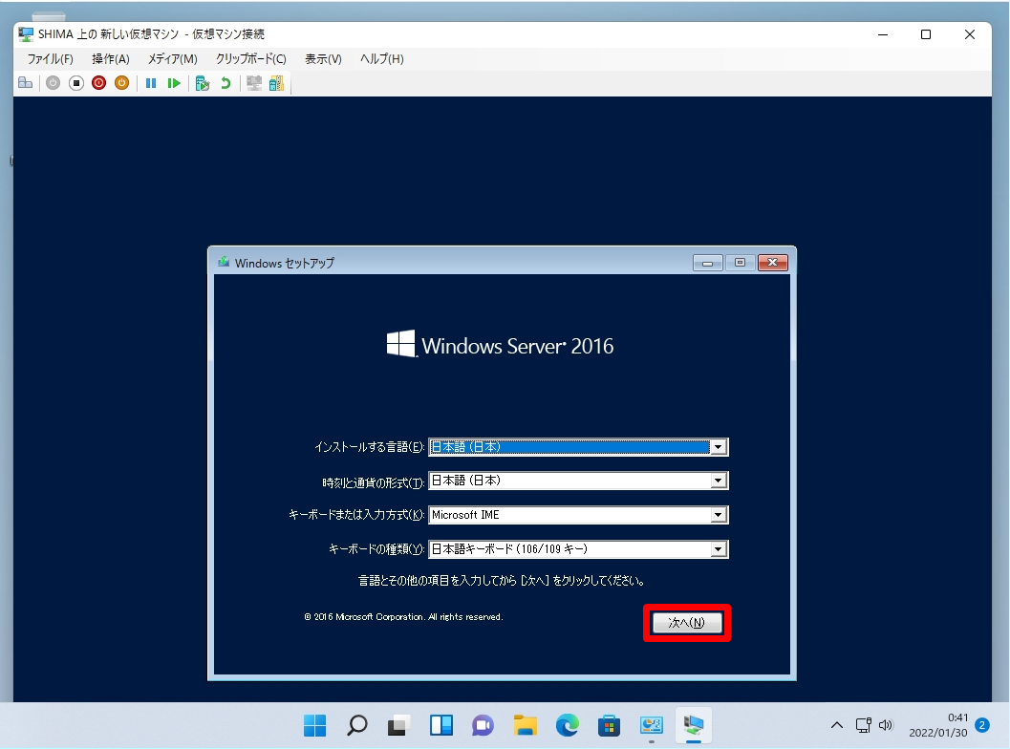Click the green Reset/resume play icon
The height and width of the screenshot is (749, 1010).
tap(173, 83)
